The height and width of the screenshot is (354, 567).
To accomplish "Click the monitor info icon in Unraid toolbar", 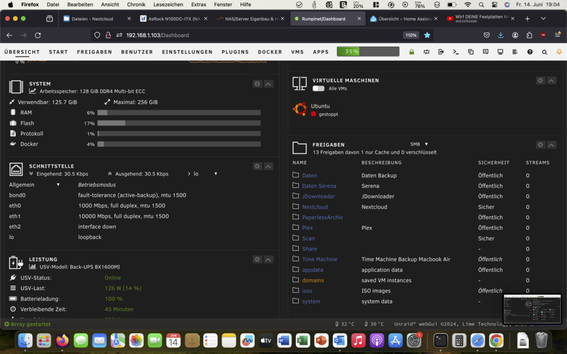I will [x=501, y=52].
